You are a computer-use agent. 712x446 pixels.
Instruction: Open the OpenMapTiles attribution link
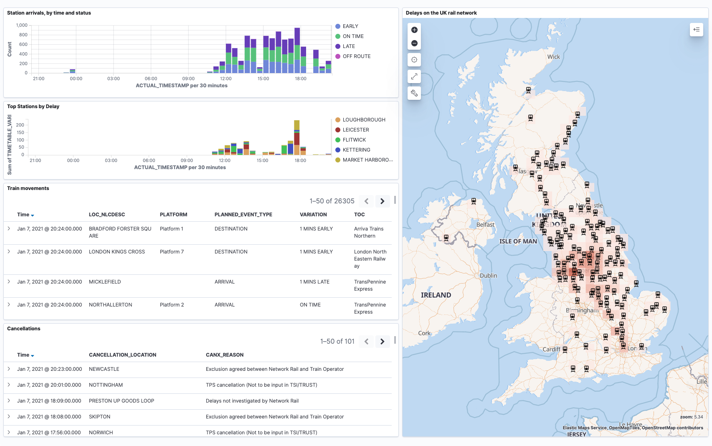point(624,428)
